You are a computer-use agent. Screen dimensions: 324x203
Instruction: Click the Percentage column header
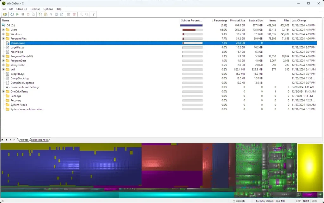click(220, 20)
